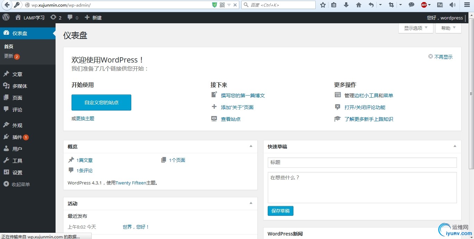Open dropdown arrow next to crop icon

[400, 5]
